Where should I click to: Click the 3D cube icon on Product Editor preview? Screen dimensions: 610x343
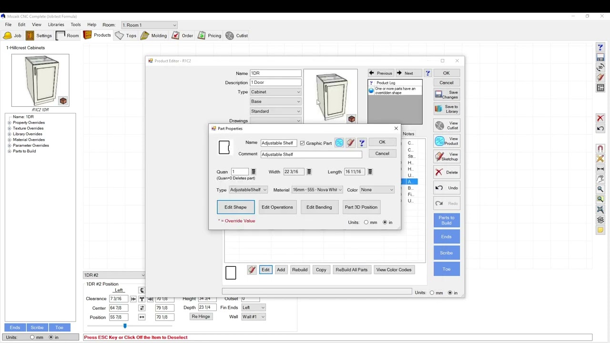click(352, 119)
